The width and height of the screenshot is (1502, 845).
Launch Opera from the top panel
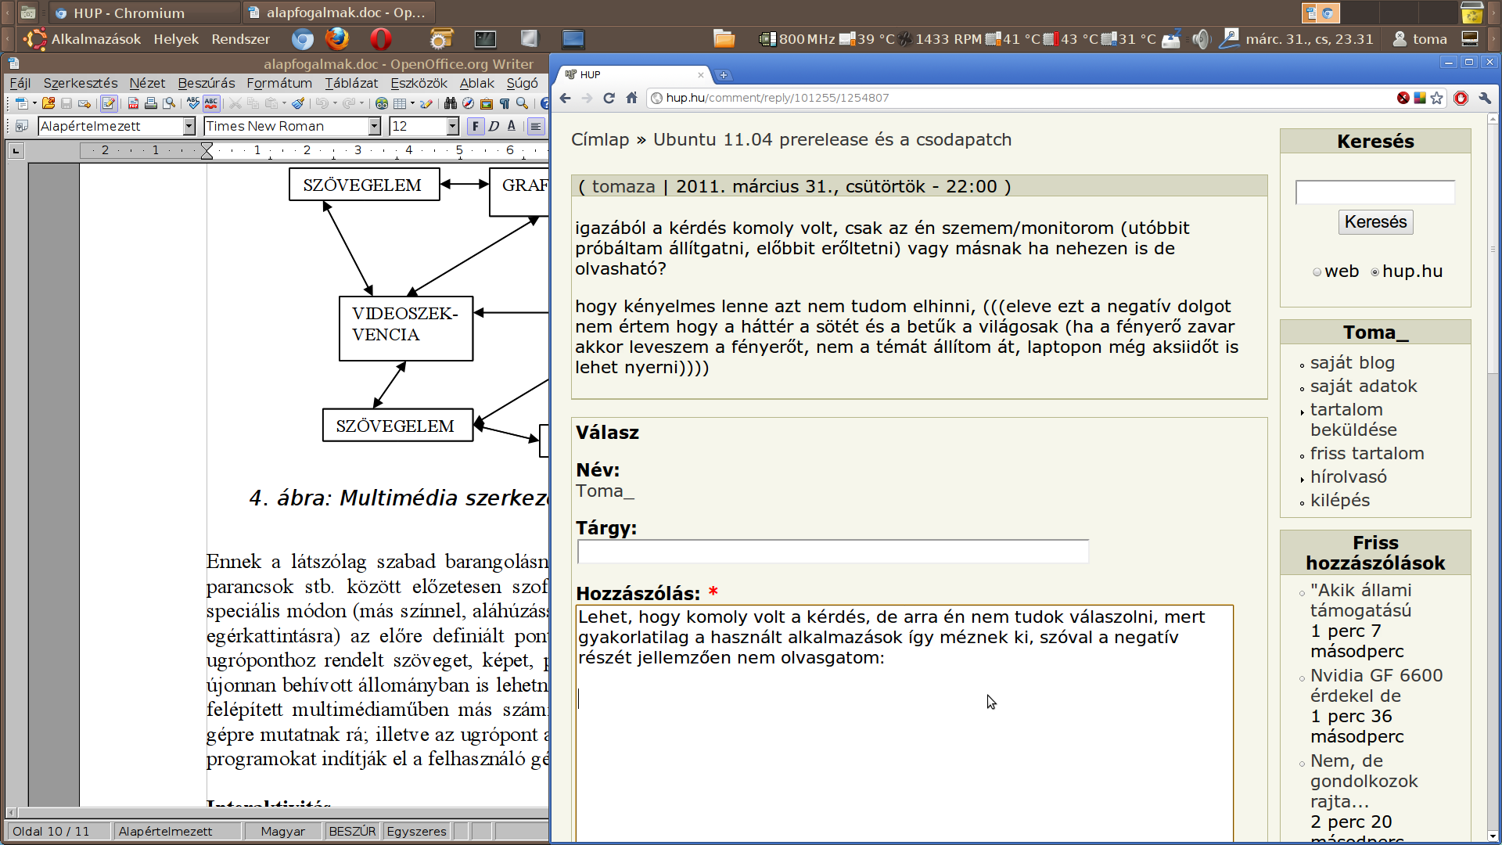[381, 38]
